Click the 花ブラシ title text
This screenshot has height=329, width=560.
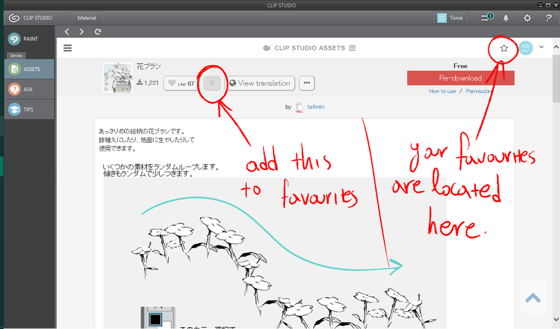149,66
